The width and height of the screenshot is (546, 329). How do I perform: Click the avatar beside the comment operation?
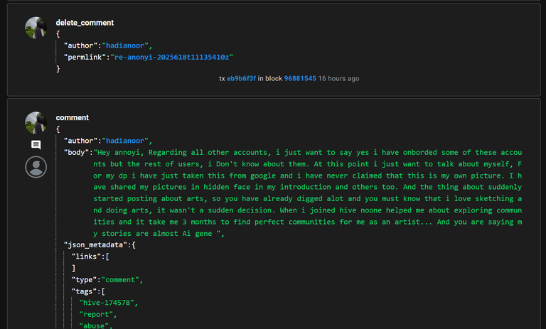click(36, 122)
